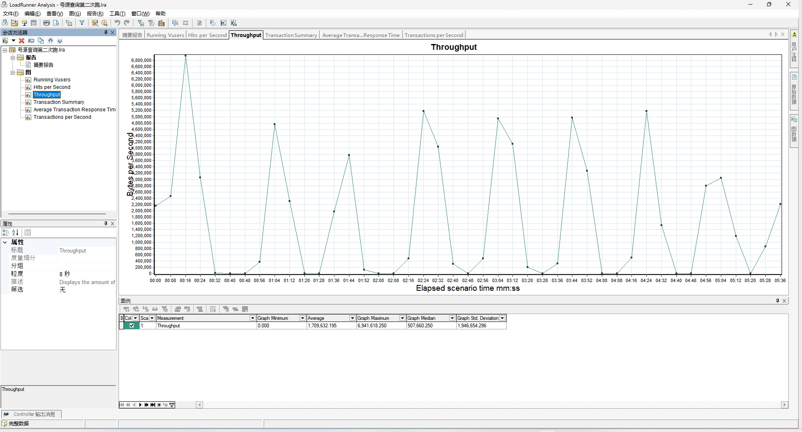This screenshot has height=432, width=802.
Task: Open the 工具(T) menu
Action: point(117,14)
